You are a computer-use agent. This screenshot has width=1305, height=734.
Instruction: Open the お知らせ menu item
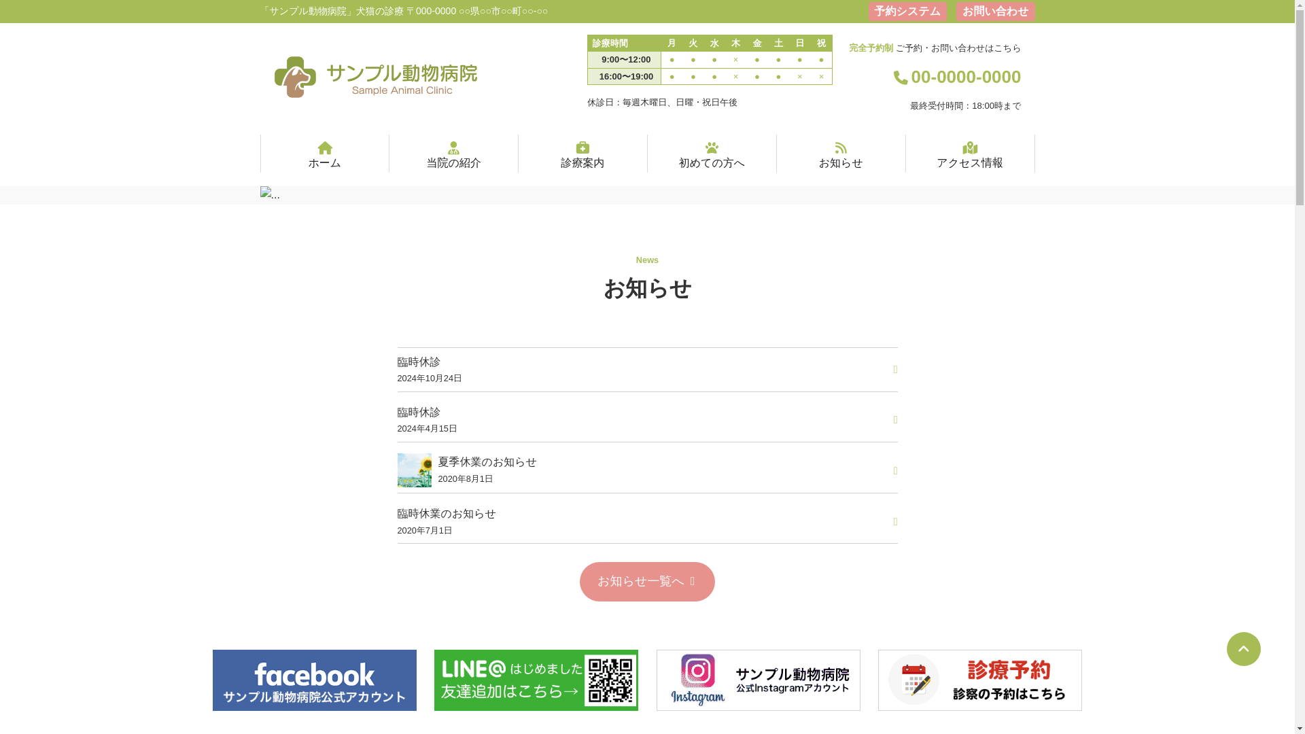[841, 154]
